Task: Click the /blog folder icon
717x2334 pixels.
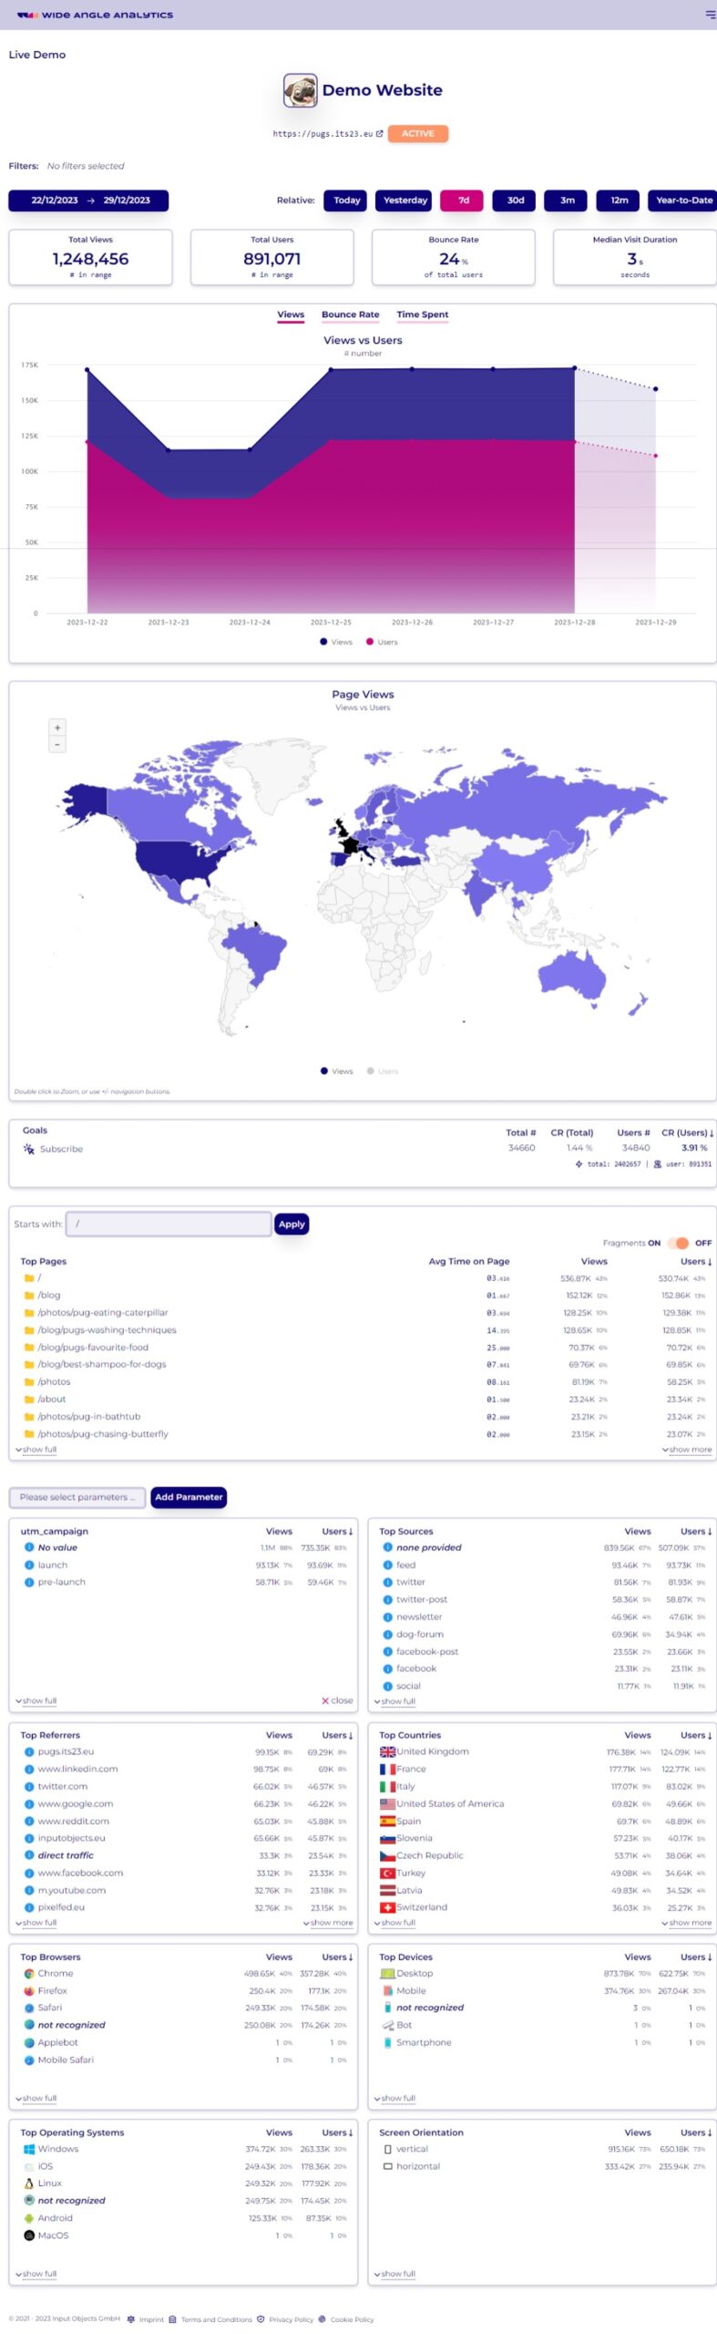Action: click(x=29, y=1296)
